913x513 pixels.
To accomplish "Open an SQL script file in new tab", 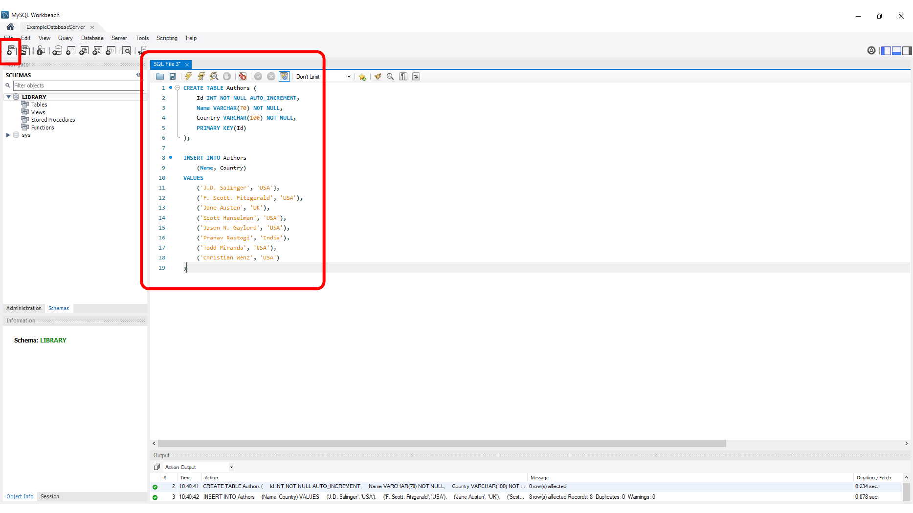I will pyautogui.click(x=25, y=50).
